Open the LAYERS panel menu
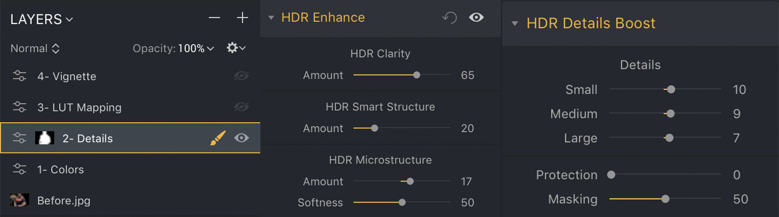Viewport: 779px width, 217px height. 41,19
